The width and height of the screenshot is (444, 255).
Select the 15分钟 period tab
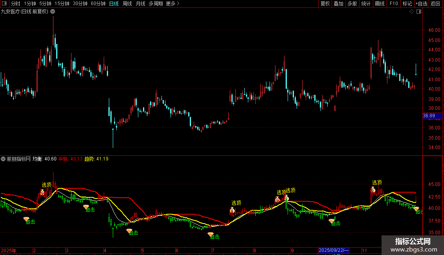(x=62, y=4)
